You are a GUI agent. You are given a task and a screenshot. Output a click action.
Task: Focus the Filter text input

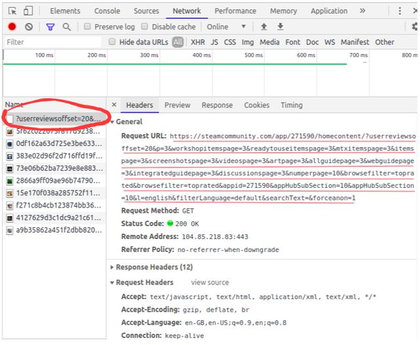(52, 42)
